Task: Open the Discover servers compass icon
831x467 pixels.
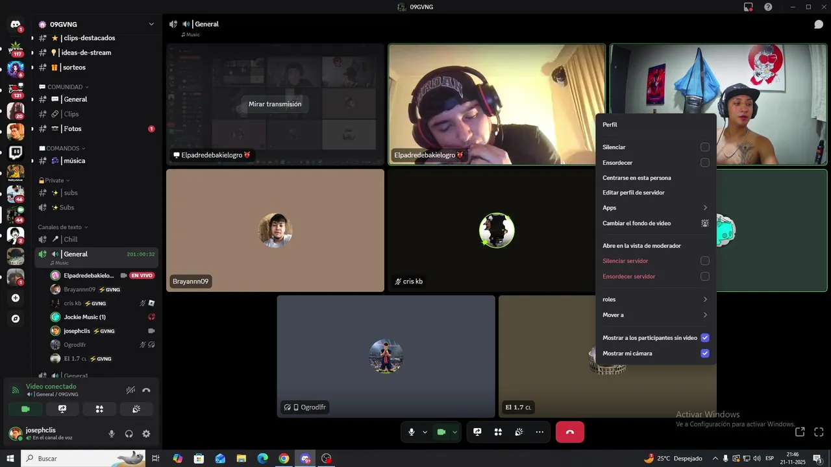Action: coord(16,318)
